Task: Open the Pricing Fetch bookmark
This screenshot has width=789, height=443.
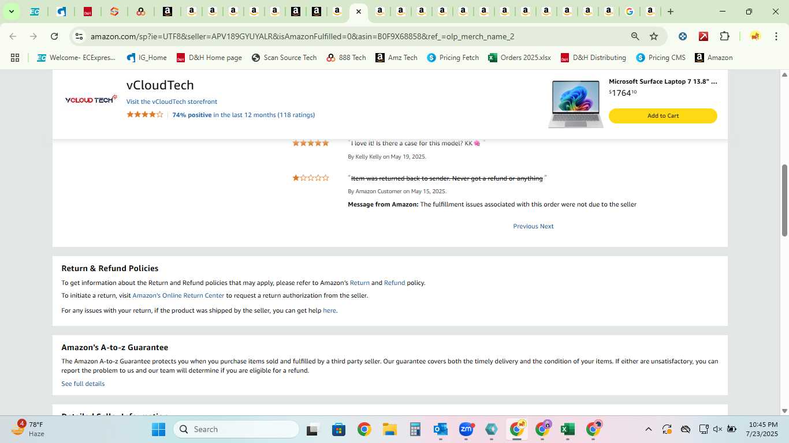Action: (x=453, y=58)
